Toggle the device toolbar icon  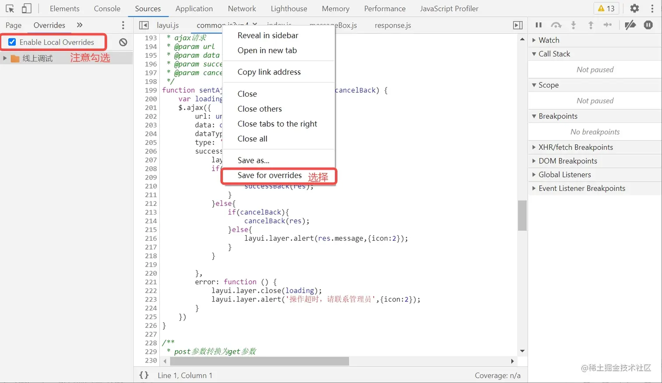(27, 8)
